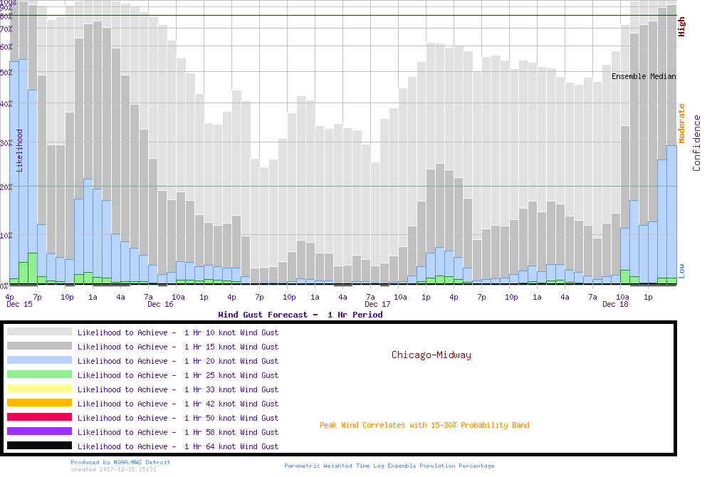Click the Produced by NOAA/NWS Detroit credit
This screenshot has height=477, width=712.
coord(120,462)
